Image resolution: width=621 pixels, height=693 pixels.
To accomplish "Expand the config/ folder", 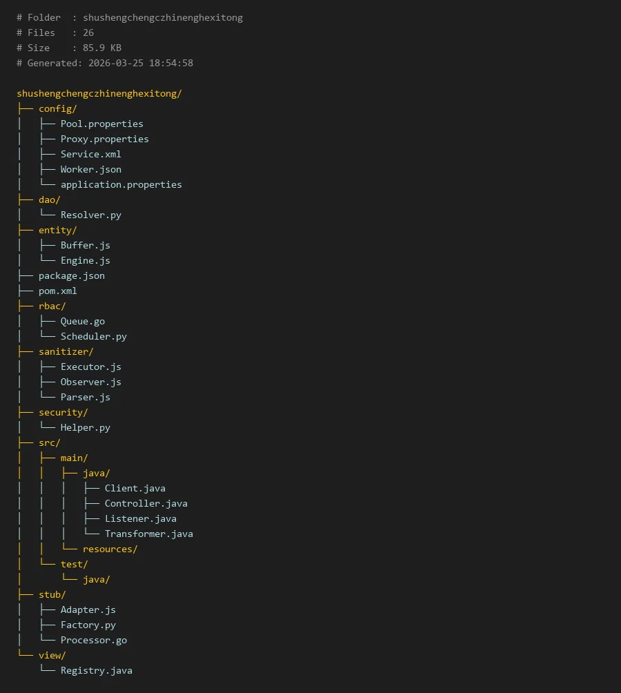I will 57,108.
